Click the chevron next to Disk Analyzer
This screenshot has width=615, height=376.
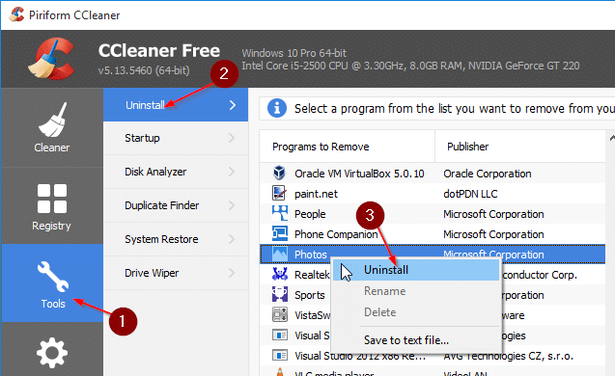[232, 172]
